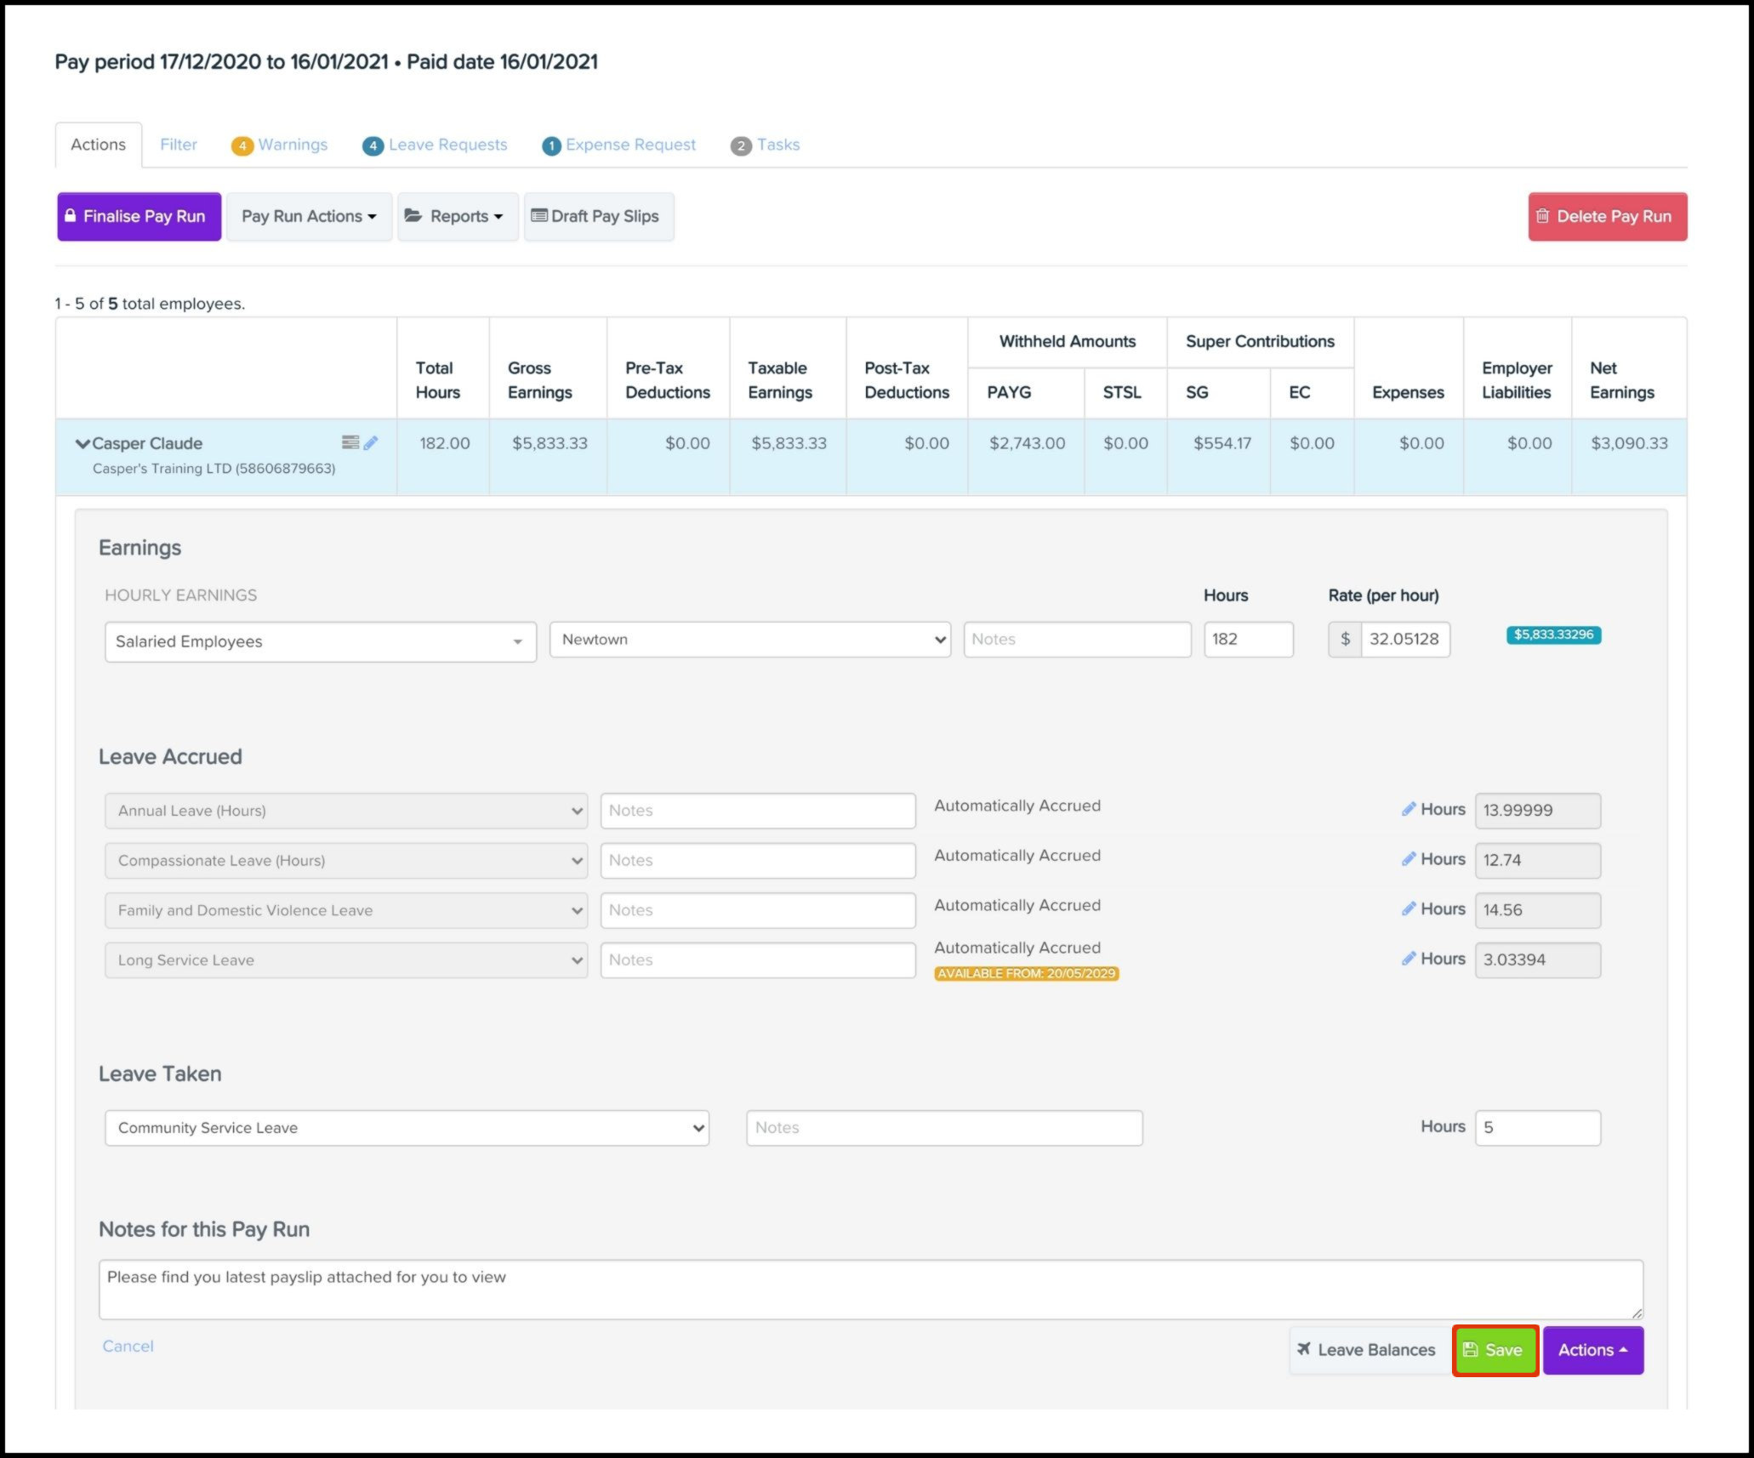1754x1458 pixels.
Task: Open Salaried Employees pay category dropdown
Action: (320, 641)
